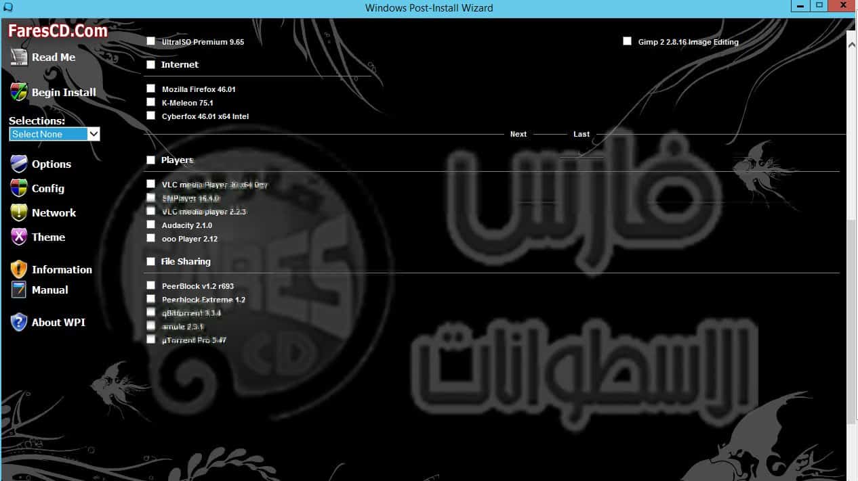Click the Selections: label text
The height and width of the screenshot is (481, 858).
37,121
